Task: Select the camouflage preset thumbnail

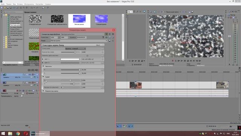Action: (x=34, y=46)
